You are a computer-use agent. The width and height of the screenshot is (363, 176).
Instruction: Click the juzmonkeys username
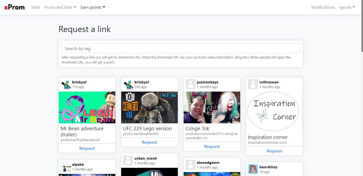(208, 82)
